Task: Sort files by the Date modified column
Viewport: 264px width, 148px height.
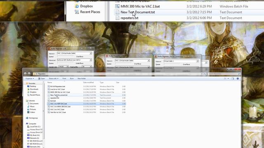Action: [88, 82]
